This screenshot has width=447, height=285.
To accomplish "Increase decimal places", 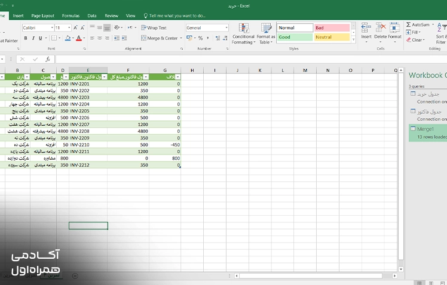I will (x=218, y=38).
